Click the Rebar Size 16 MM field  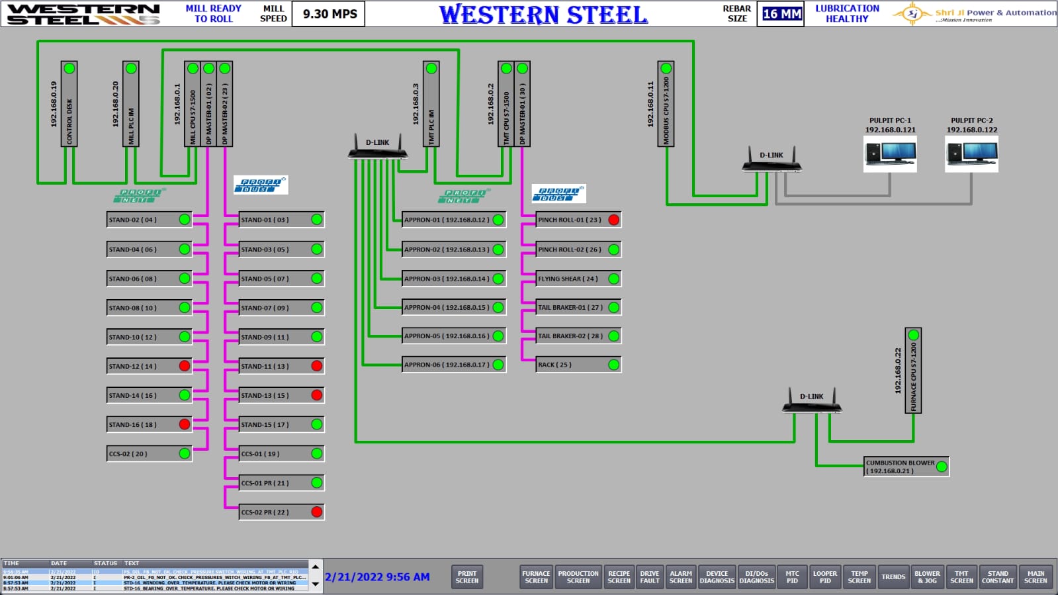[781, 14]
